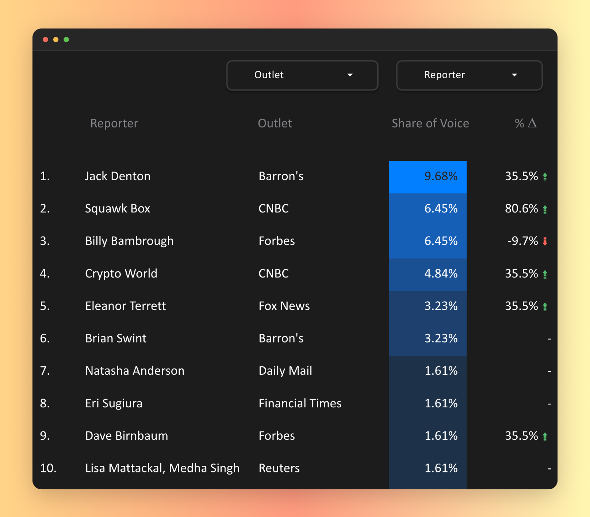The image size is (590, 517).
Task: Click the green arrow in Dave Birnbaum row
Action: coord(545,436)
